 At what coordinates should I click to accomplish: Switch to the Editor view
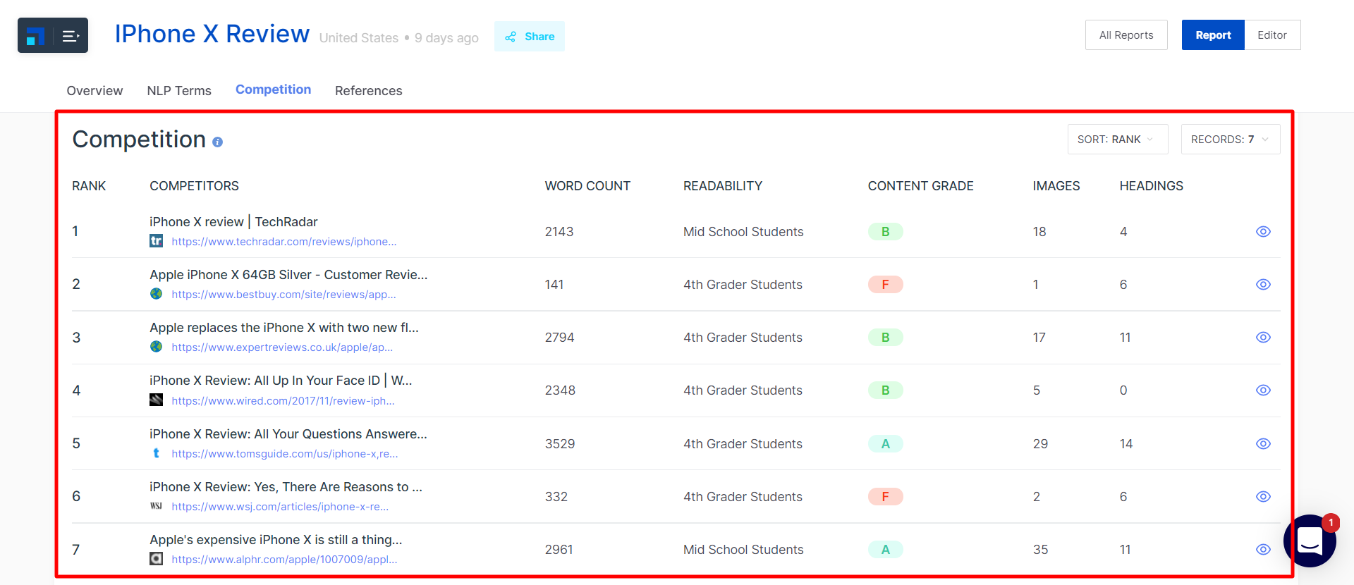(x=1272, y=35)
